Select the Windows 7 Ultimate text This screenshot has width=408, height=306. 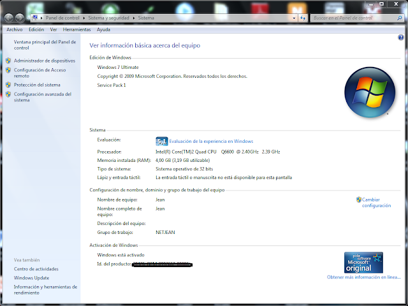pyautogui.click(x=118, y=68)
